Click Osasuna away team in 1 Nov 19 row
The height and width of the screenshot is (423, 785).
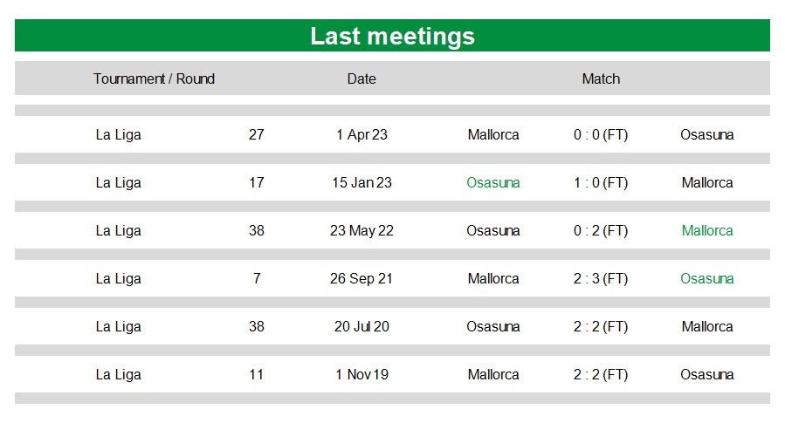click(x=707, y=374)
